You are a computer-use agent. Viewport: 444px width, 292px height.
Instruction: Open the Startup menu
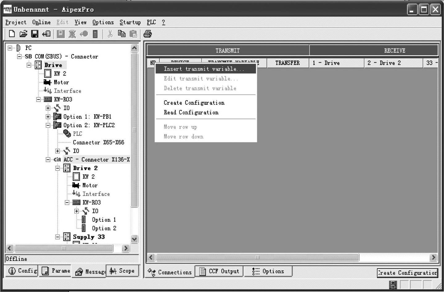tap(130, 22)
